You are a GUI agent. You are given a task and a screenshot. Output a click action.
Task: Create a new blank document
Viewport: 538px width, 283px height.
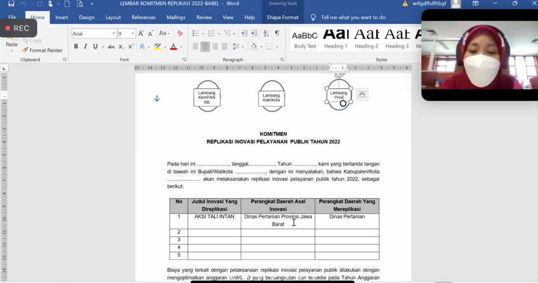(x=67, y=4)
